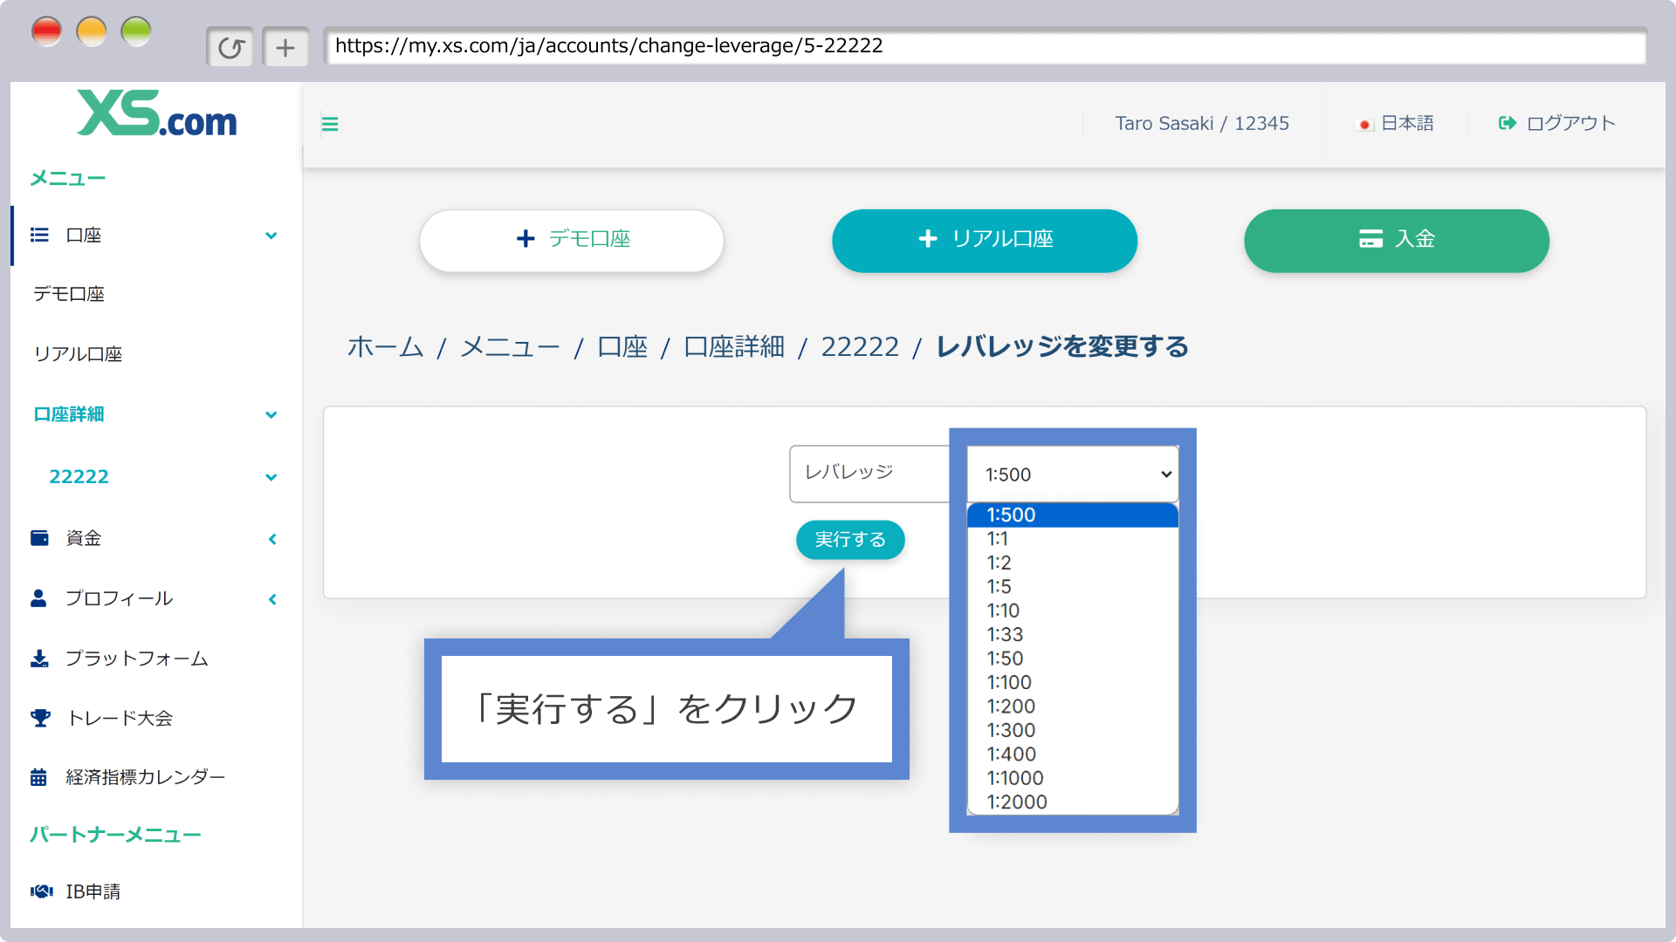
Task: Go to 22222 breadcrumb
Action: pos(860,347)
